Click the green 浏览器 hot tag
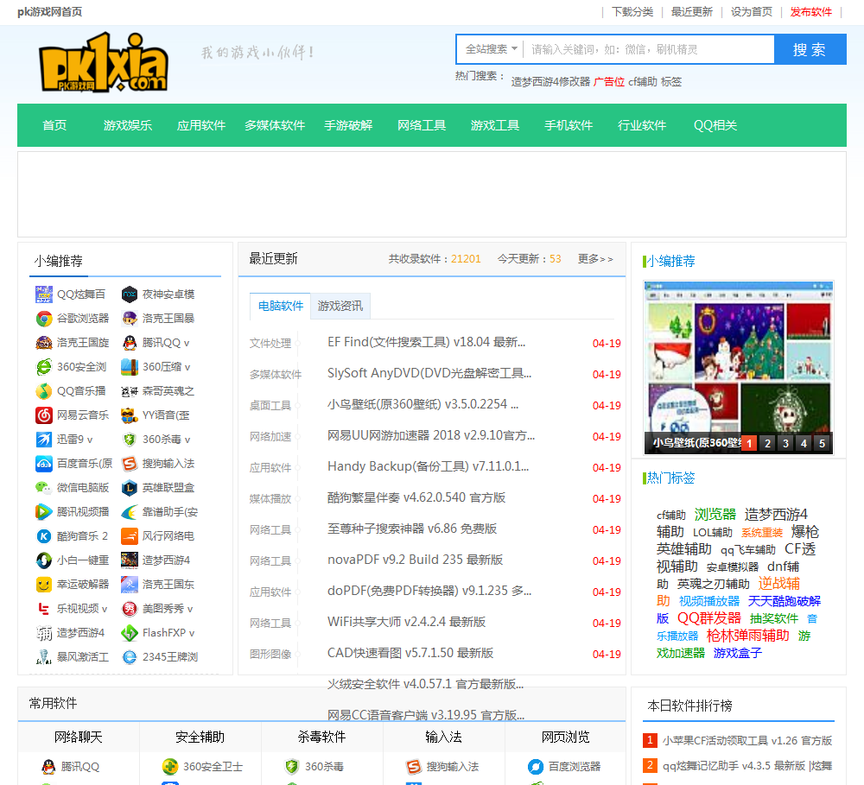Screen dimensions: 864x785 [715, 515]
